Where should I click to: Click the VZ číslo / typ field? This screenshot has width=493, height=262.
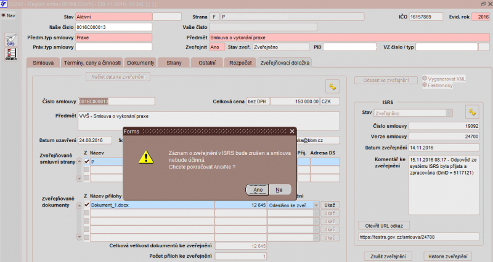pos(446,47)
